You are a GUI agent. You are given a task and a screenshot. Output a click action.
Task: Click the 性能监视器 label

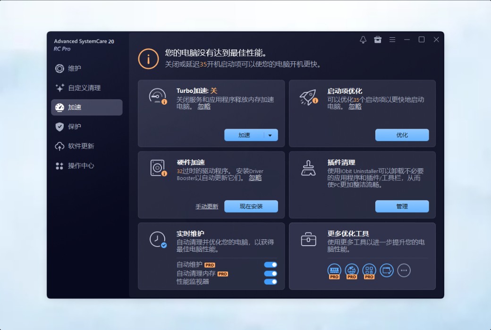pos(193,282)
